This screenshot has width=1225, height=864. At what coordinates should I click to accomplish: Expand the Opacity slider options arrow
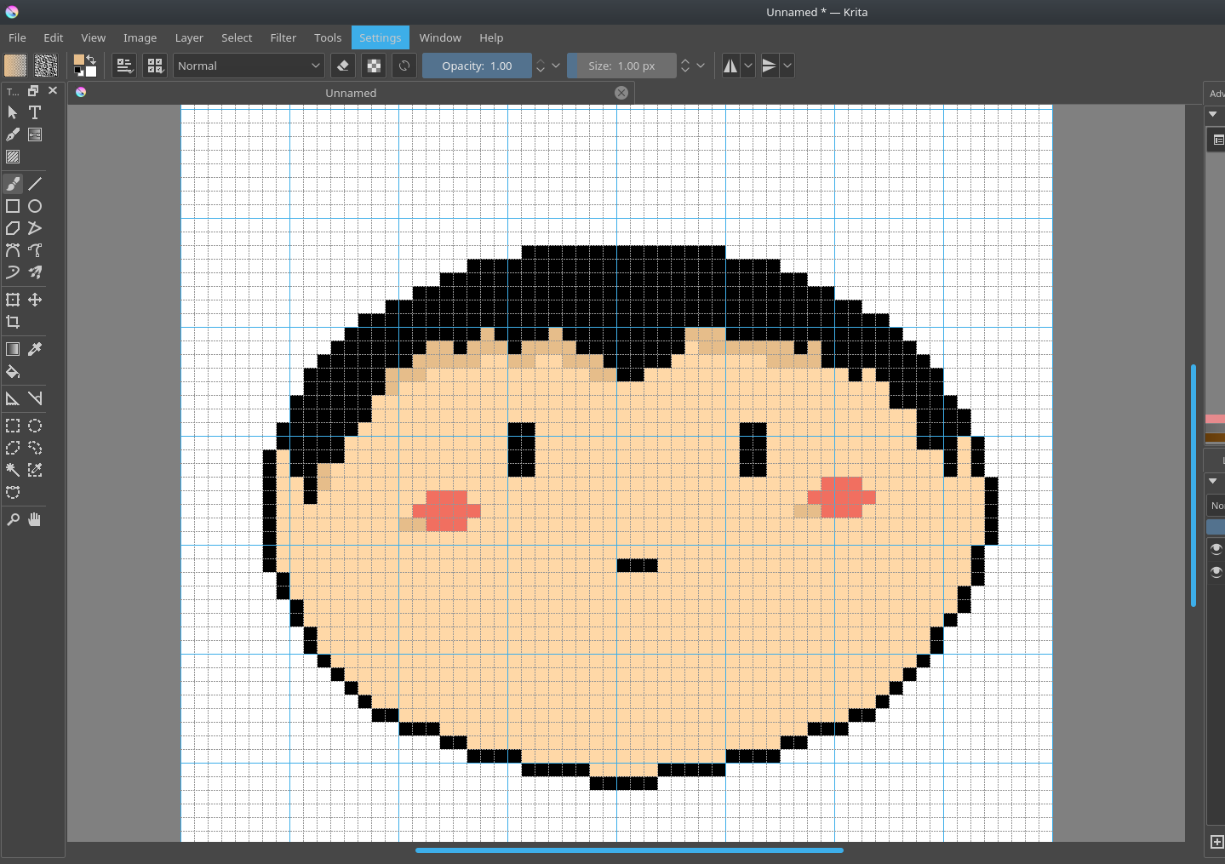pos(556,66)
